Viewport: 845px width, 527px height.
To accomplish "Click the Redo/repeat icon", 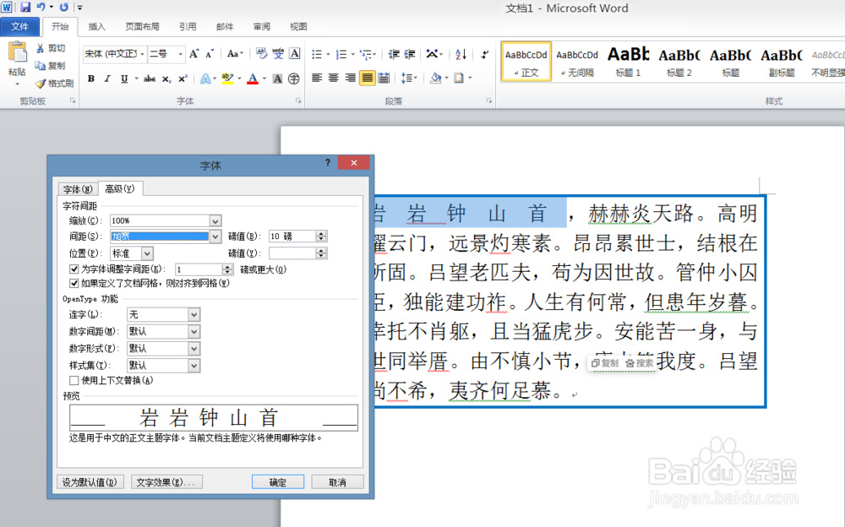I will tap(64, 7).
